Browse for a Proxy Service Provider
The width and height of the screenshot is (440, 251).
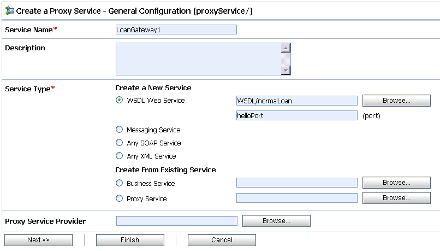[276, 221]
